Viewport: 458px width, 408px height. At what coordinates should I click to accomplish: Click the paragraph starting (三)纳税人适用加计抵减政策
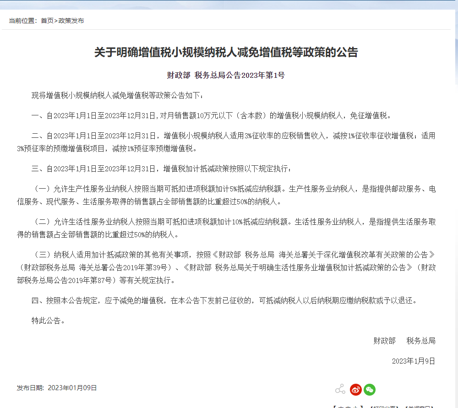point(226,267)
